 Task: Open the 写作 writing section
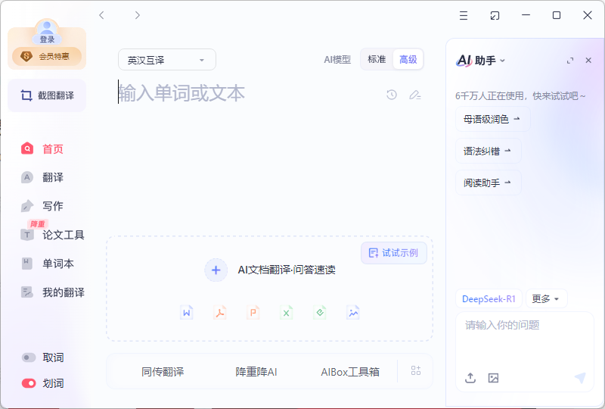[42, 206]
